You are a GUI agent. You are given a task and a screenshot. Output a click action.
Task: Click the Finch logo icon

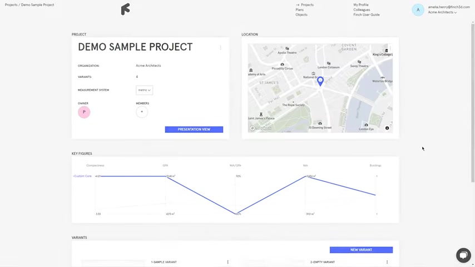125,9
